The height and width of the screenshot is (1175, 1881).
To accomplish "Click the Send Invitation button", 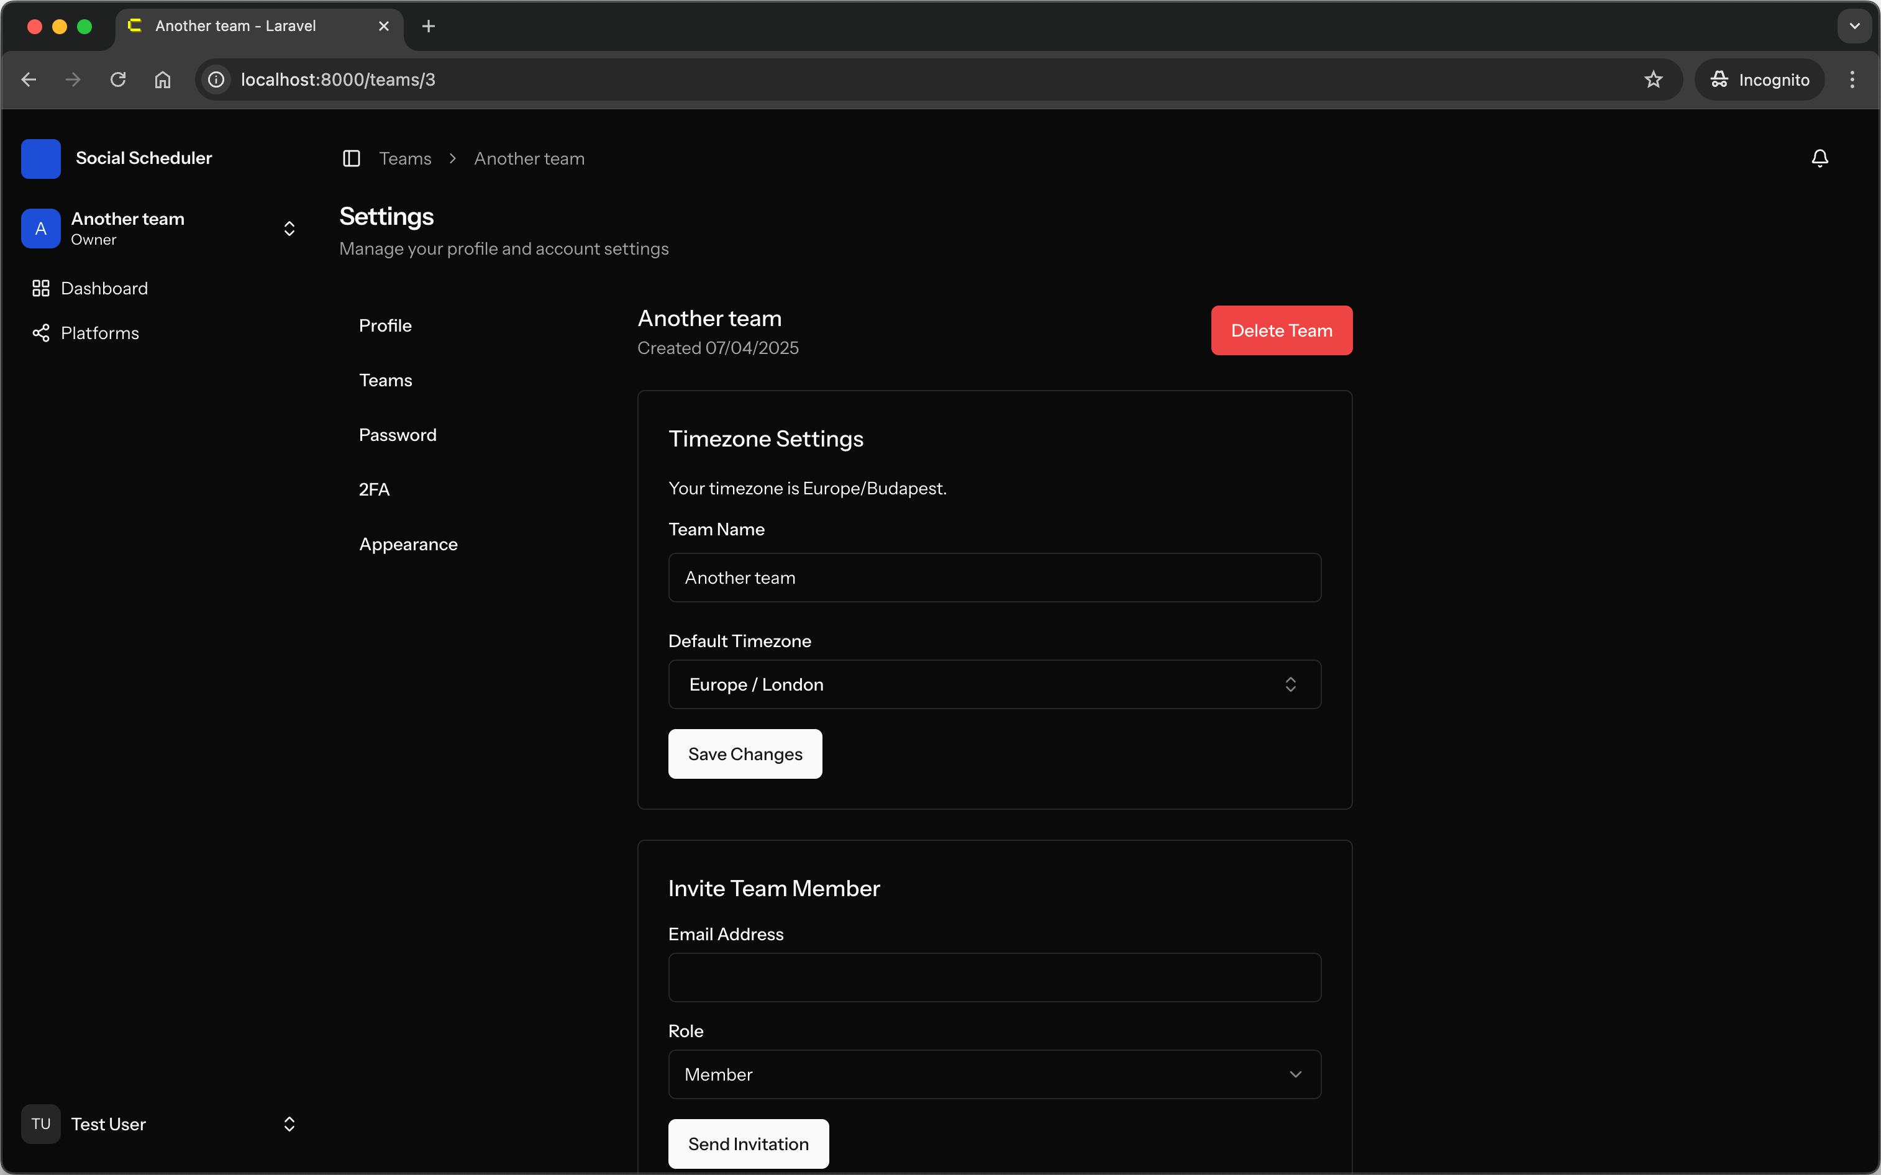I will click(x=748, y=1143).
